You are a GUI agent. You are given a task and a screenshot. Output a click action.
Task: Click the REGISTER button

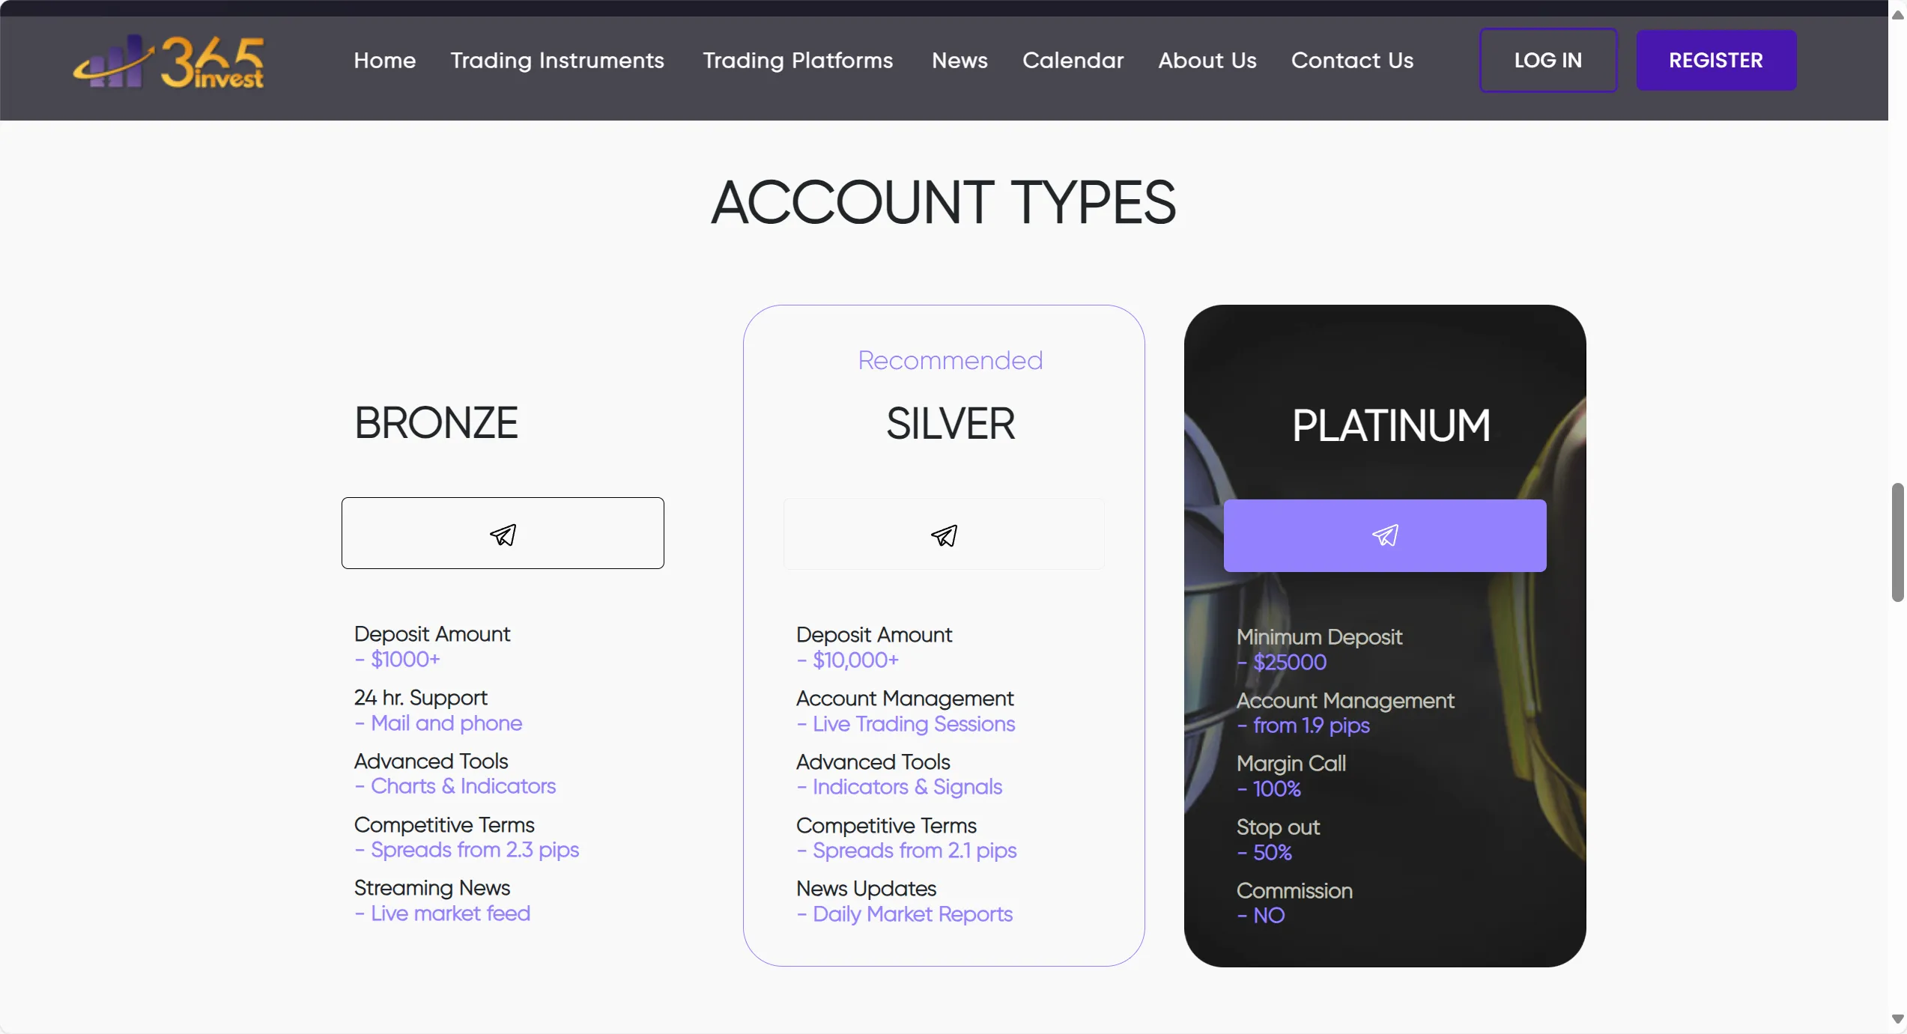(1716, 61)
